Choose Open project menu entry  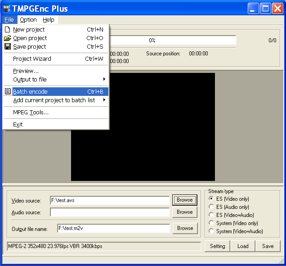click(x=56, y=38)
